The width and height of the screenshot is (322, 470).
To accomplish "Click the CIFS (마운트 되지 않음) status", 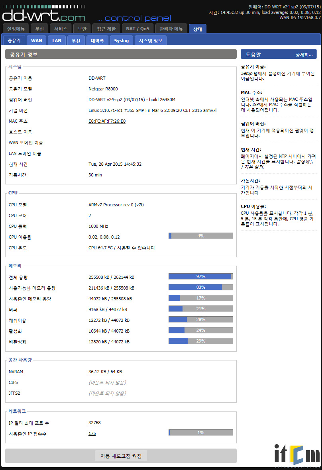I will coord(107,382).
